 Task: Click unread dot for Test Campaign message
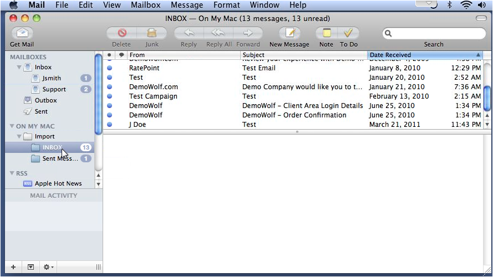109,96
